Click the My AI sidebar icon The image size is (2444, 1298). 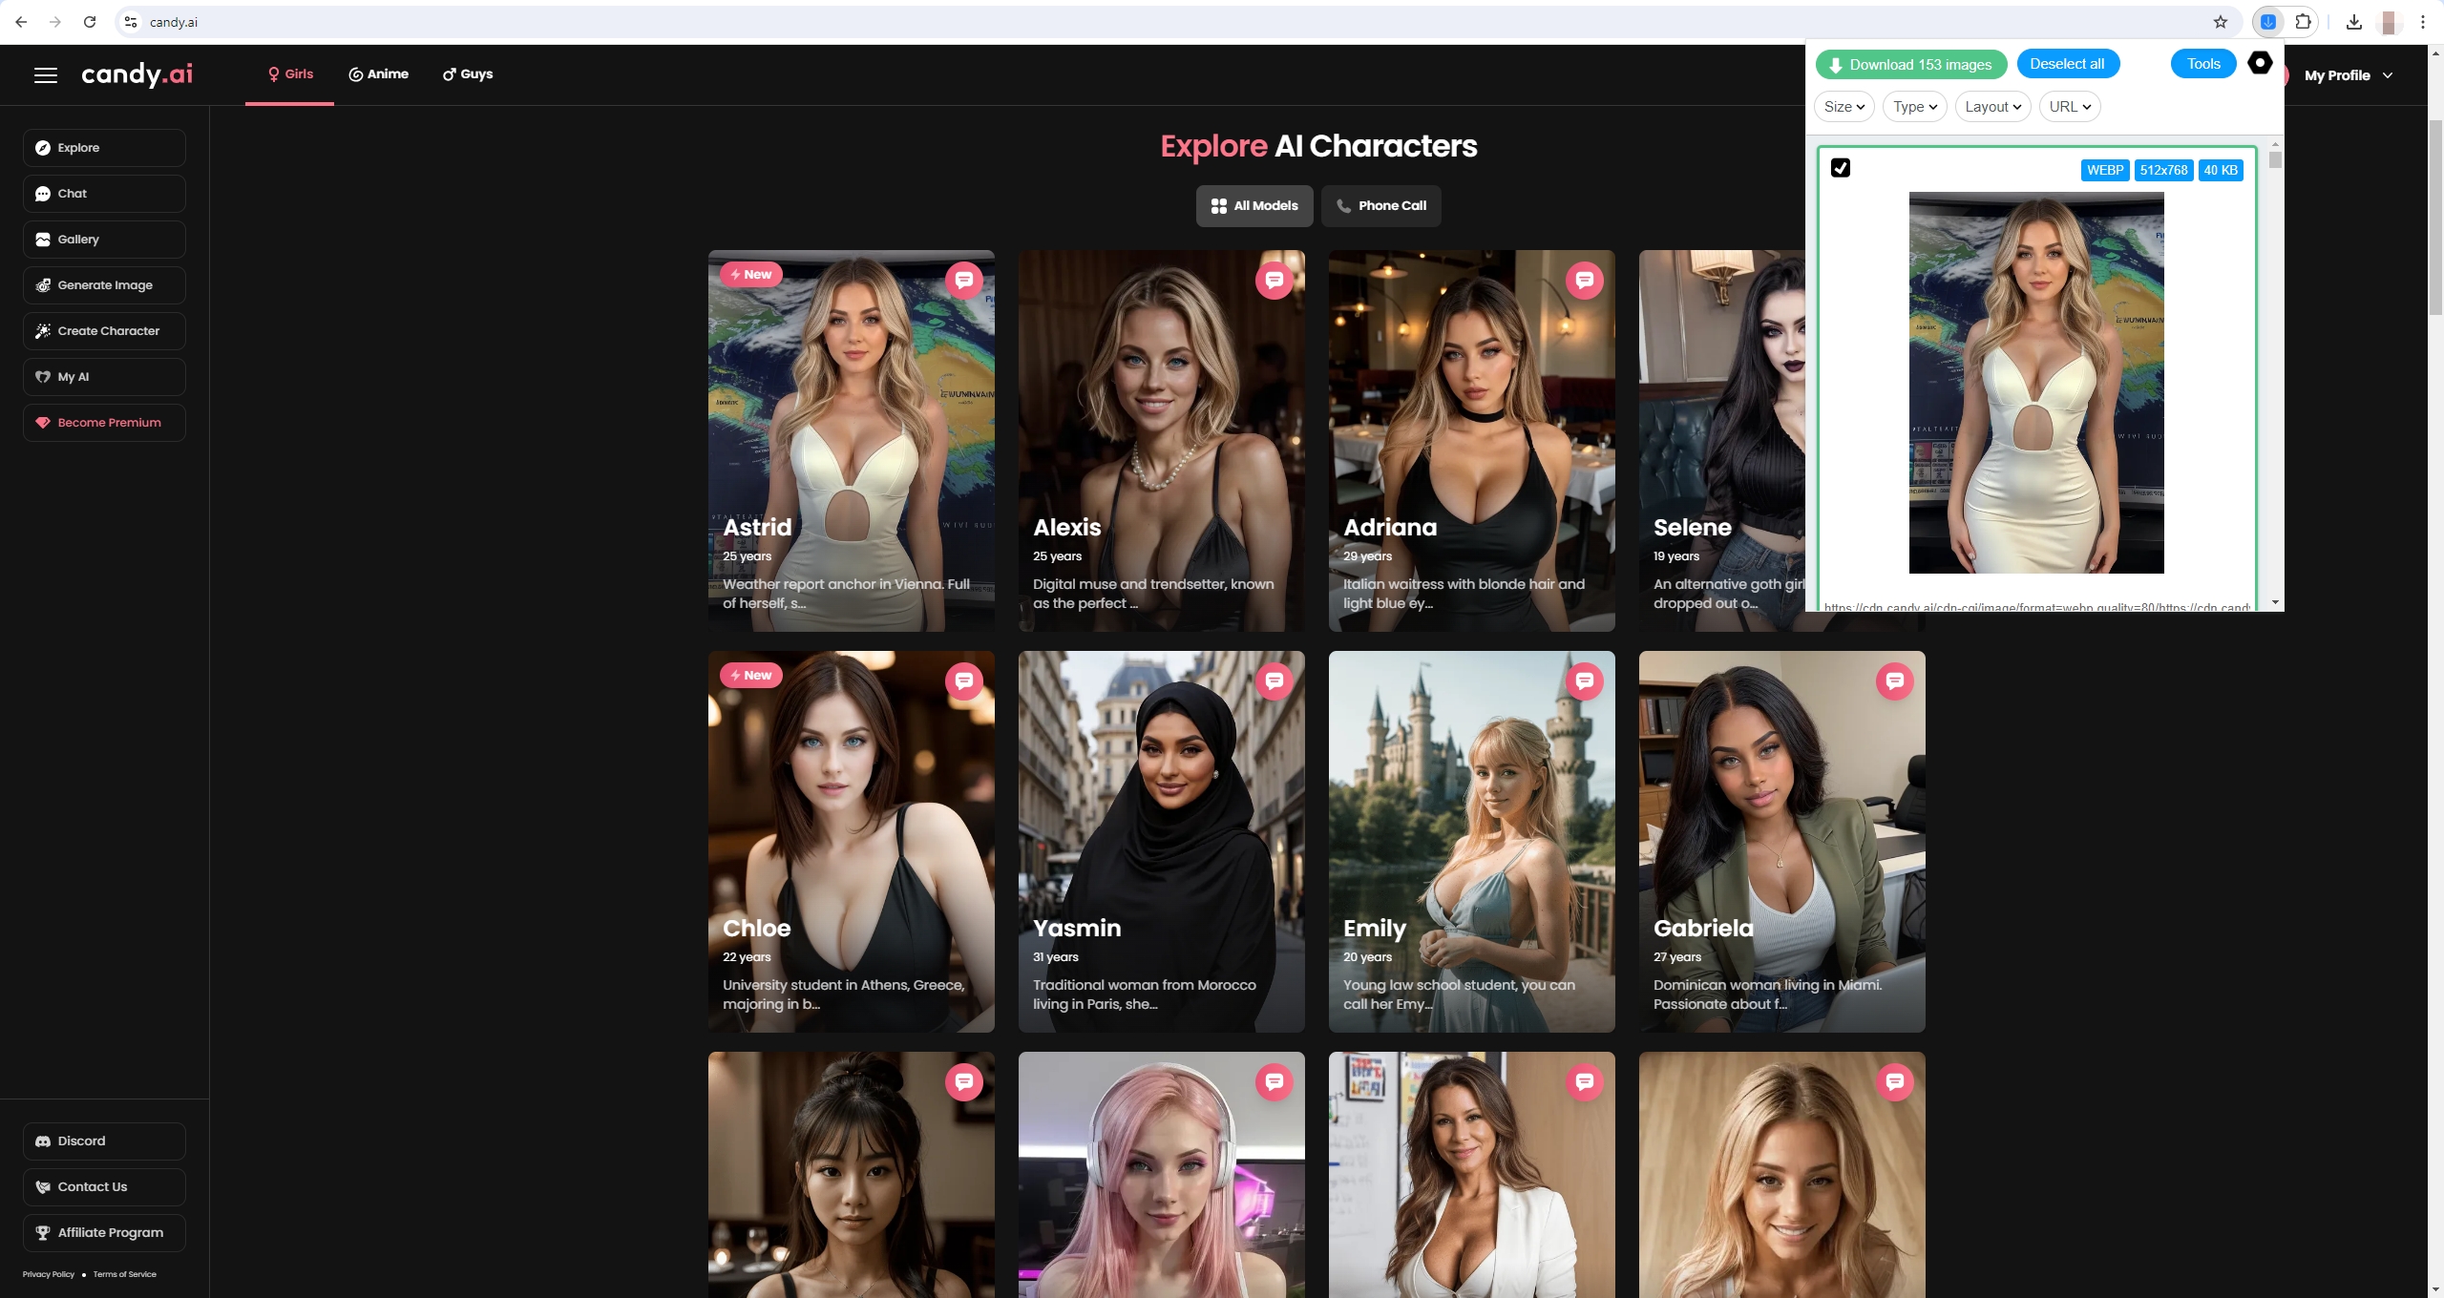(x=42, y=375)
